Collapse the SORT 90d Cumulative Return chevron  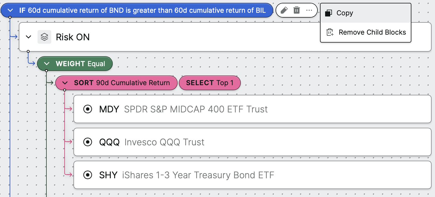coord(65,83)
